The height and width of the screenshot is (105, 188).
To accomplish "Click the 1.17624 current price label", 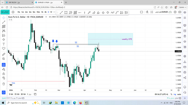I will [x=178, y=51].
